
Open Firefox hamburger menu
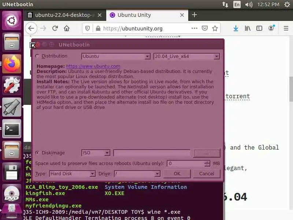(x=286, y=29)
